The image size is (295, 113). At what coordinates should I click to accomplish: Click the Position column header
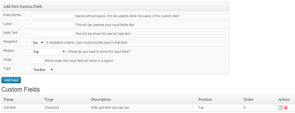point(205,99)
